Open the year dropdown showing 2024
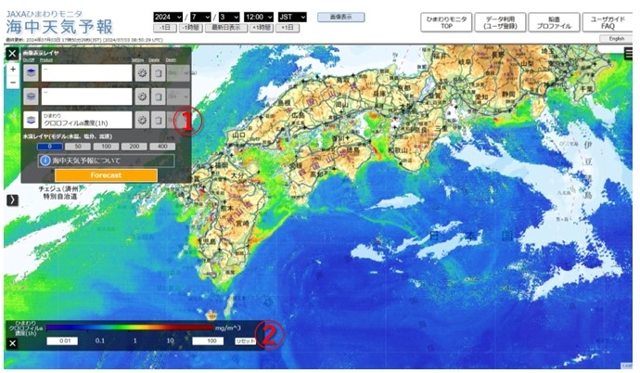The height and width of the screenshot is (373, 640). click(168, 17)
